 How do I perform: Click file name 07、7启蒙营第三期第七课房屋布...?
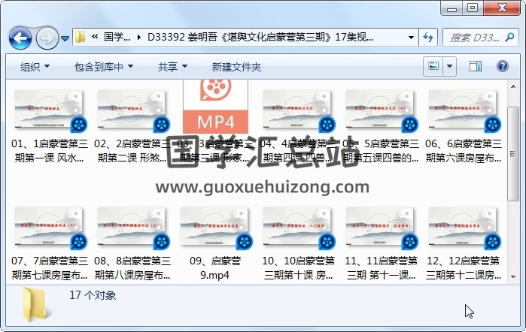click(50, 268)
